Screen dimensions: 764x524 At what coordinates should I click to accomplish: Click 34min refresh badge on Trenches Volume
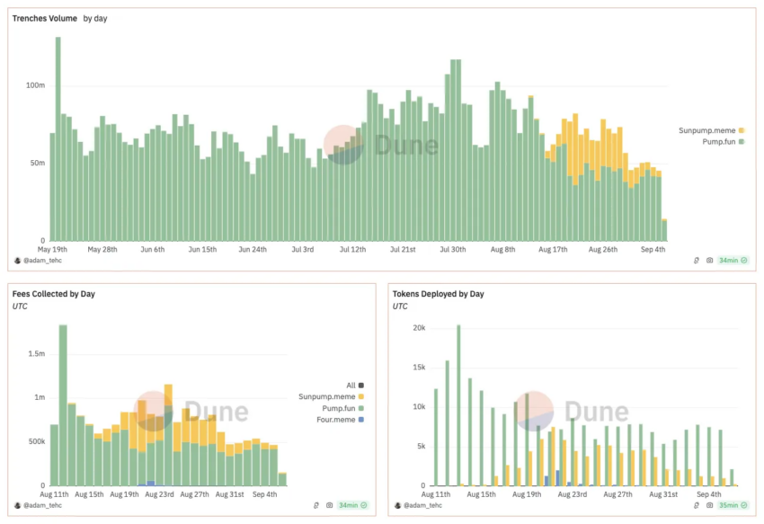tap(733, 261)
